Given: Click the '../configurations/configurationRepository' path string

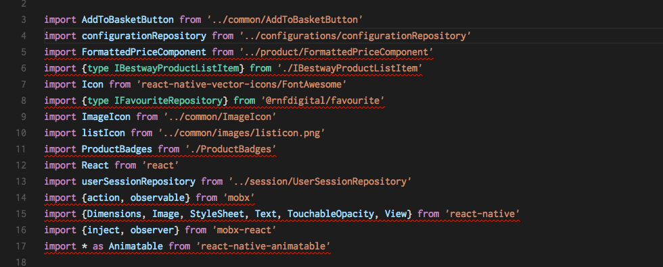Looking at the screenshot, I should tap(355, 36).
